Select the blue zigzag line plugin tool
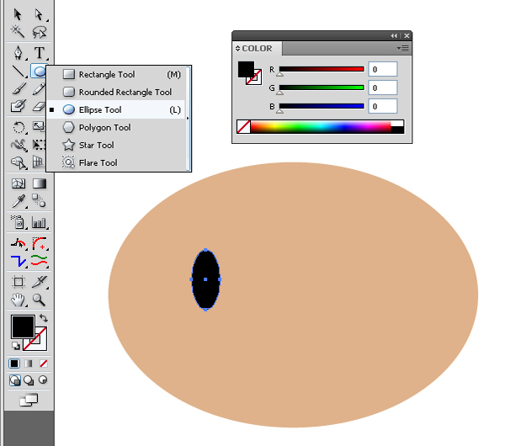Viewport: 505px width, 446px height. pos(18,261)
